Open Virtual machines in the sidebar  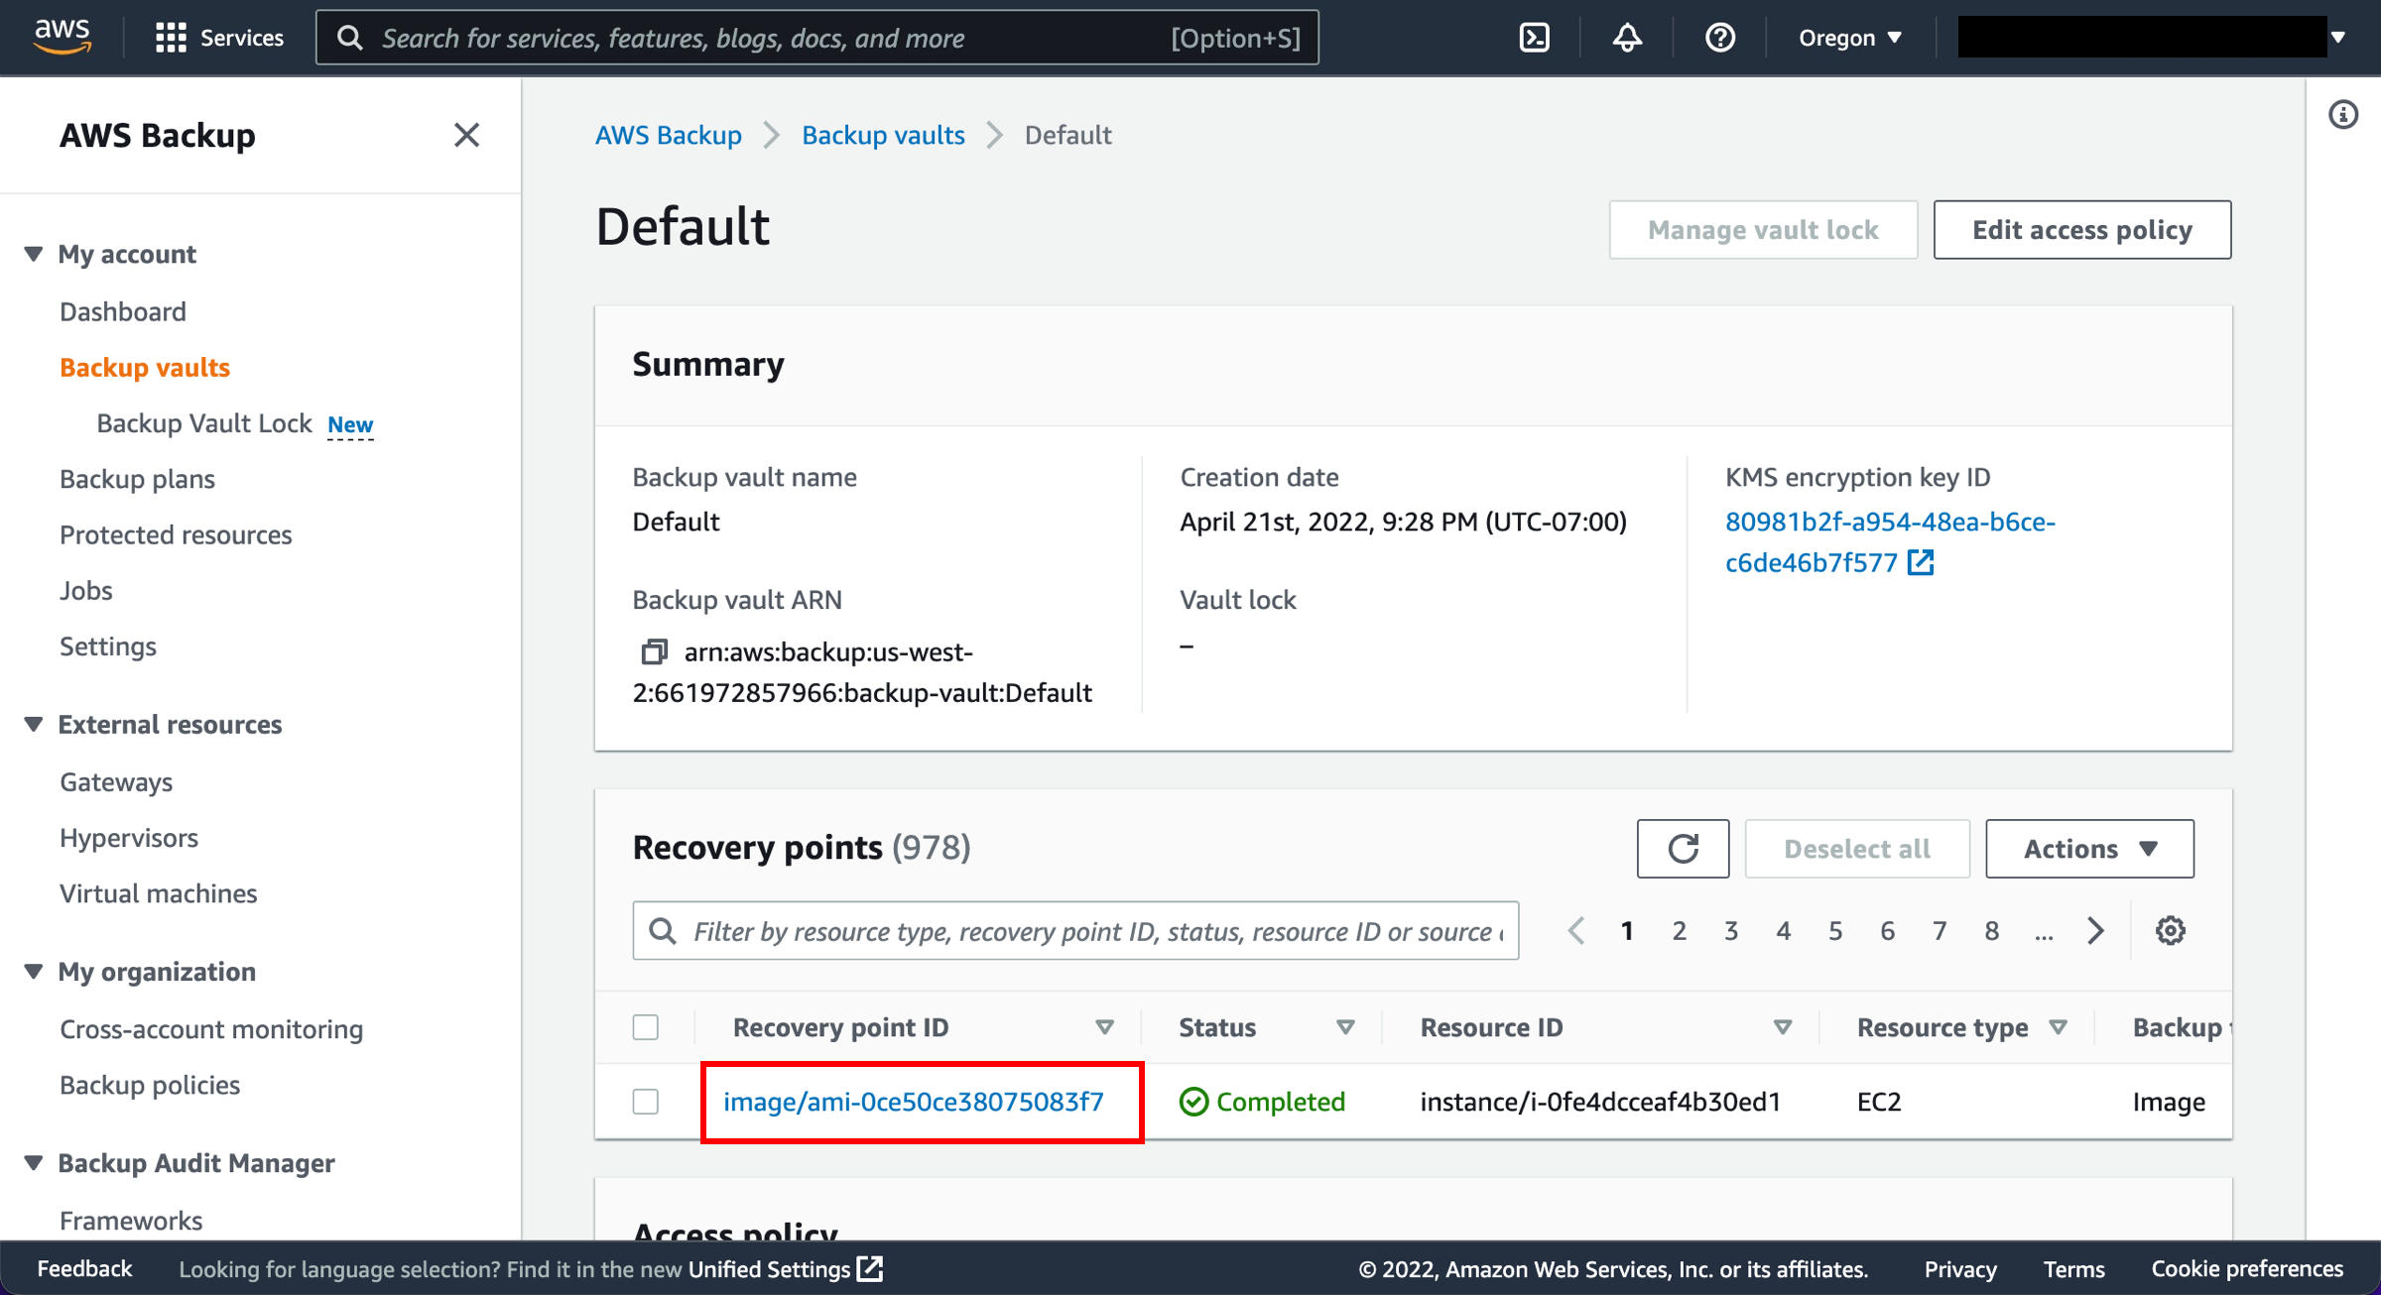159,892
